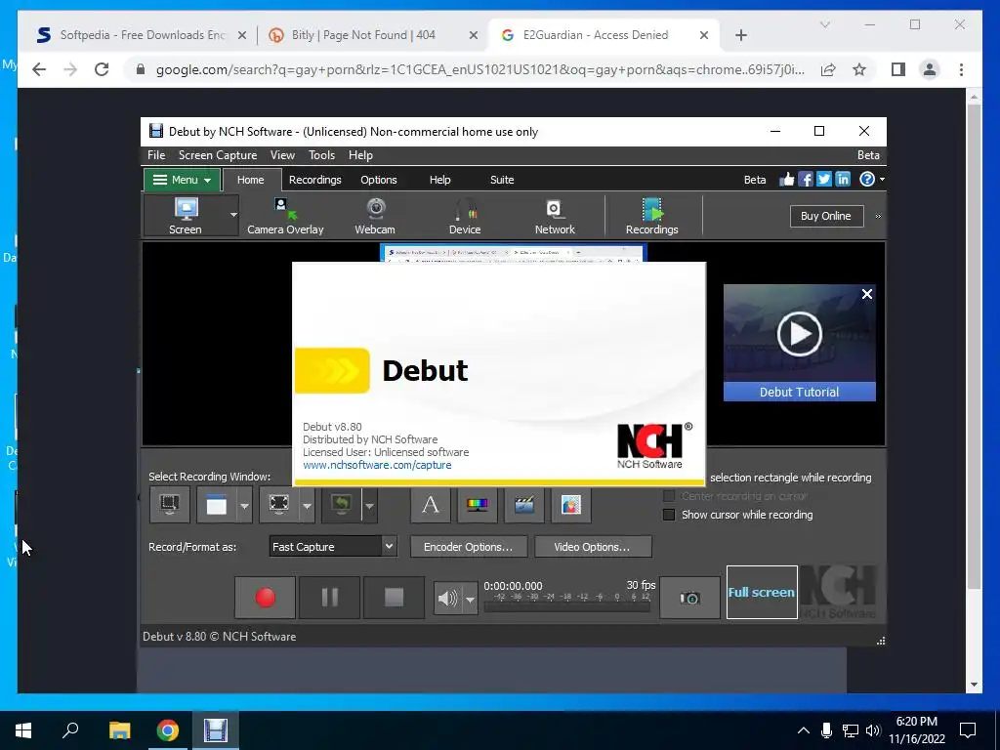Click the taskbar search icon

(x=70, y=730)
